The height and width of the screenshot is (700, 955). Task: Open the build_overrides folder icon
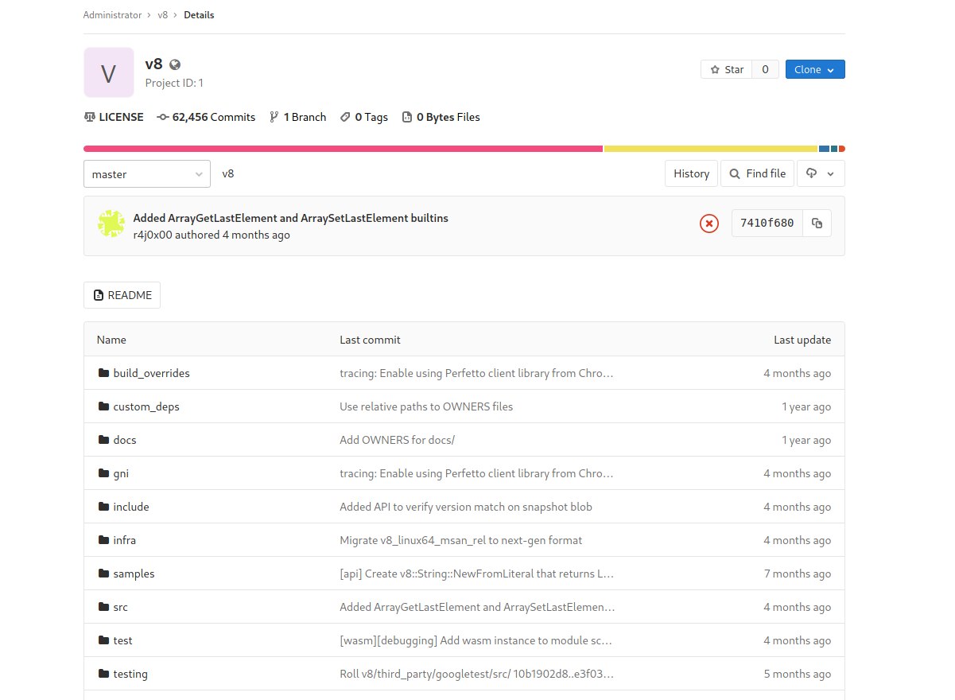point(103,373)
